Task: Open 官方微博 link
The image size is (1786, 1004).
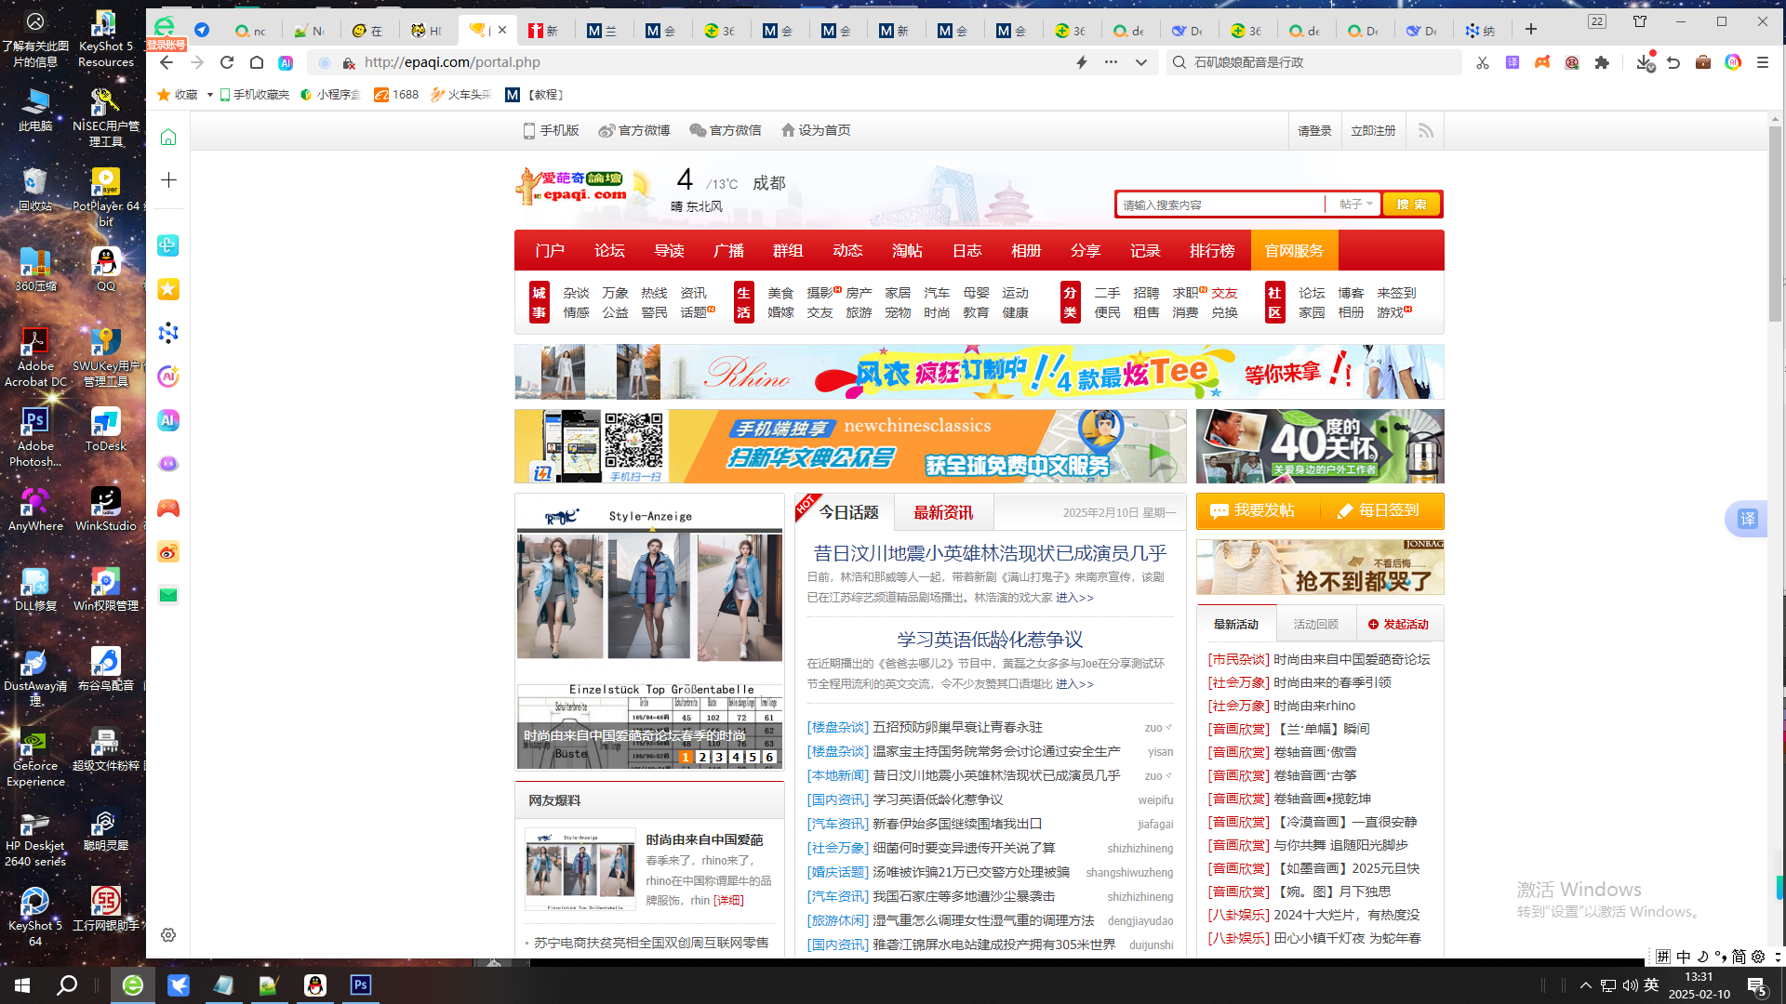Action: [634, 130]
